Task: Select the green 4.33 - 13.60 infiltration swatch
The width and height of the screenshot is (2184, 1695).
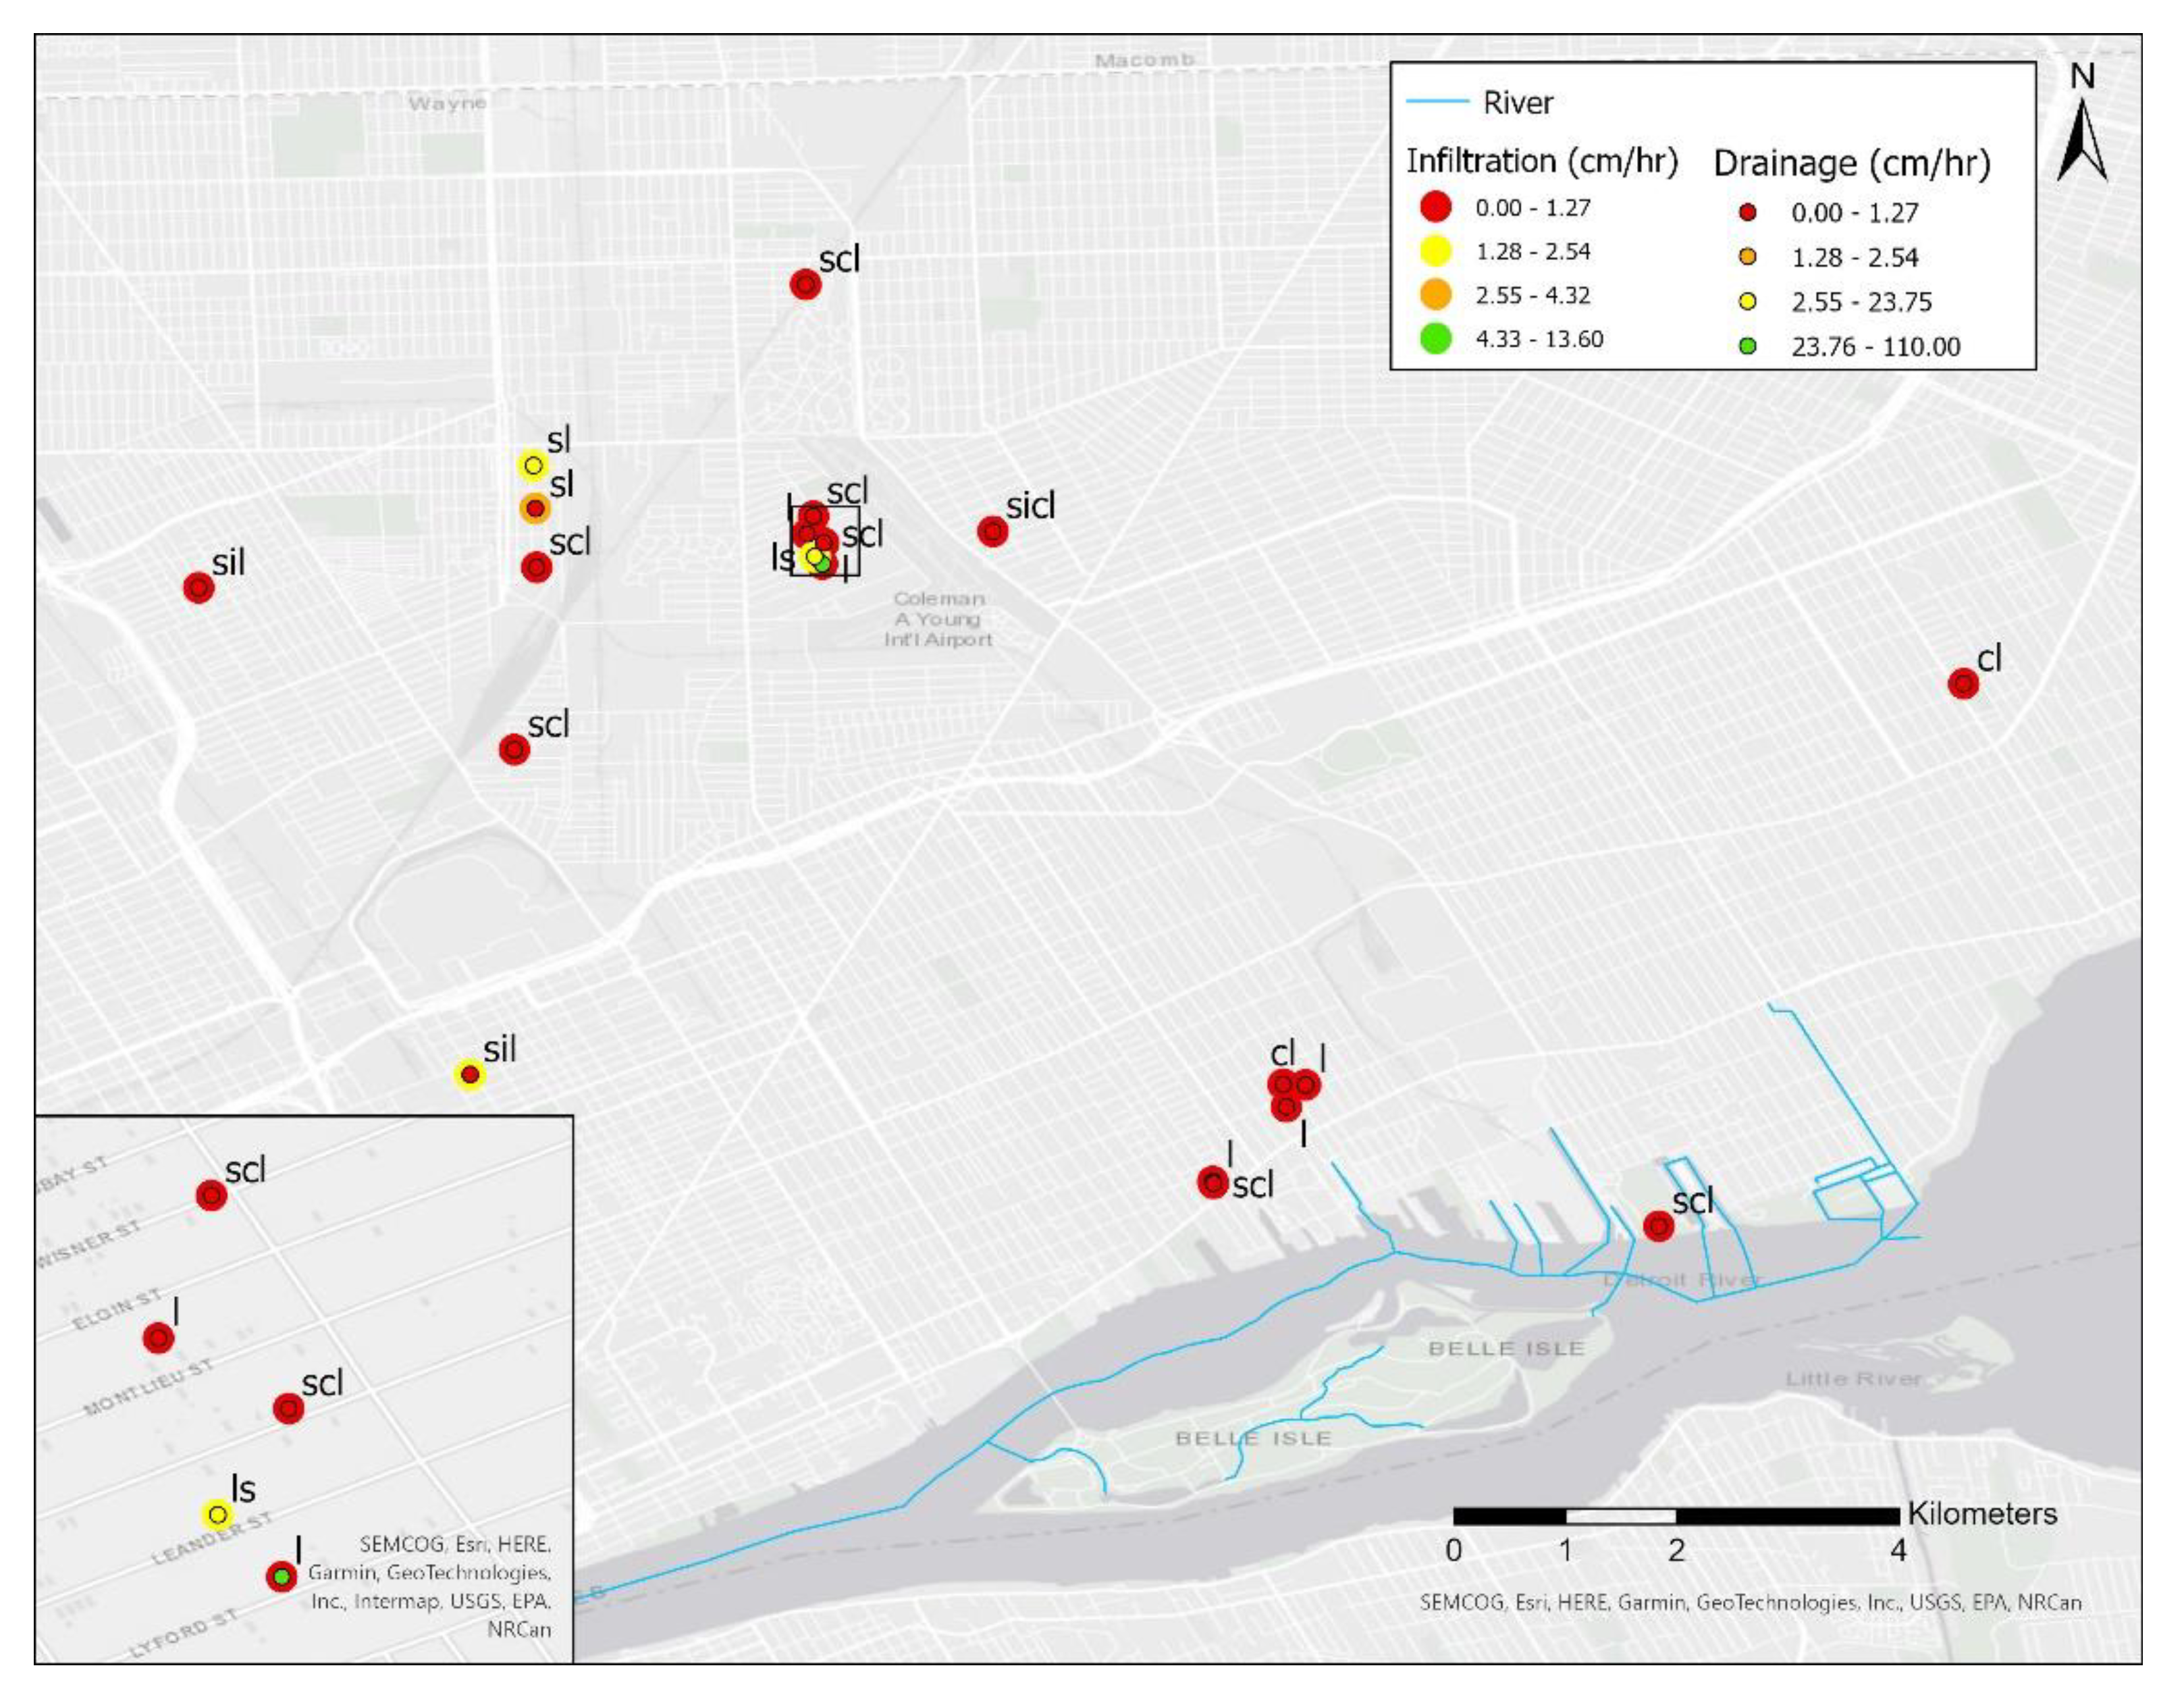Action: 1436,338
